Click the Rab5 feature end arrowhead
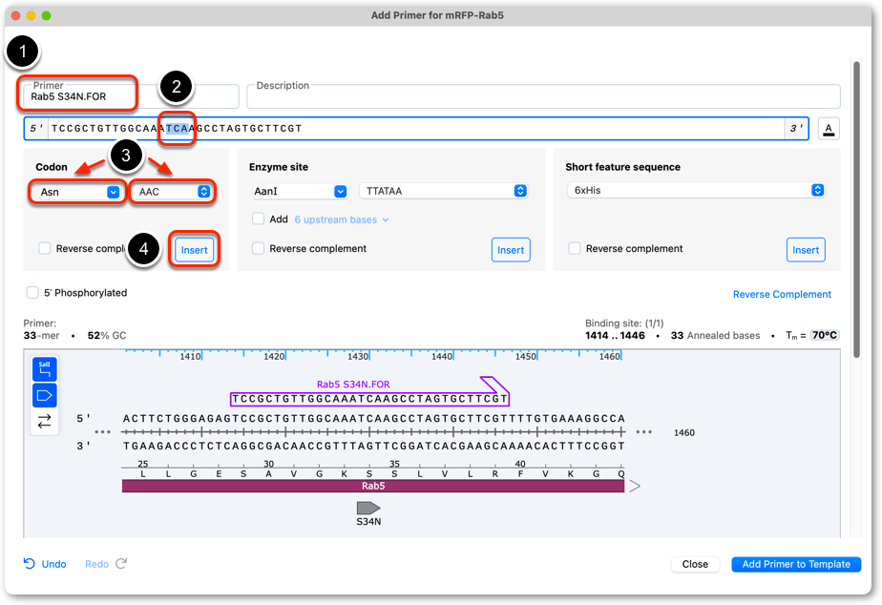The width and height of the screenshot is (882, 605). [635, 486]
